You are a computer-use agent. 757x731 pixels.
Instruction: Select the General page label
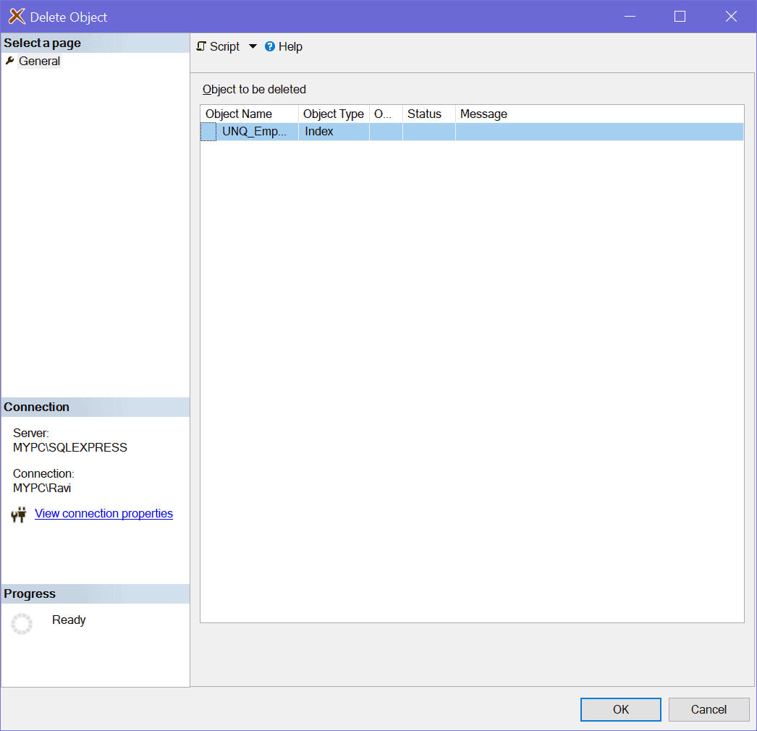click(x=40, y=62)
